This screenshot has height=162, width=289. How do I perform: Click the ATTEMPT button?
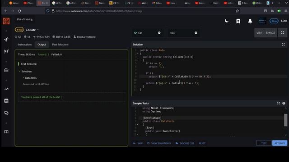[x=280, y=143]
